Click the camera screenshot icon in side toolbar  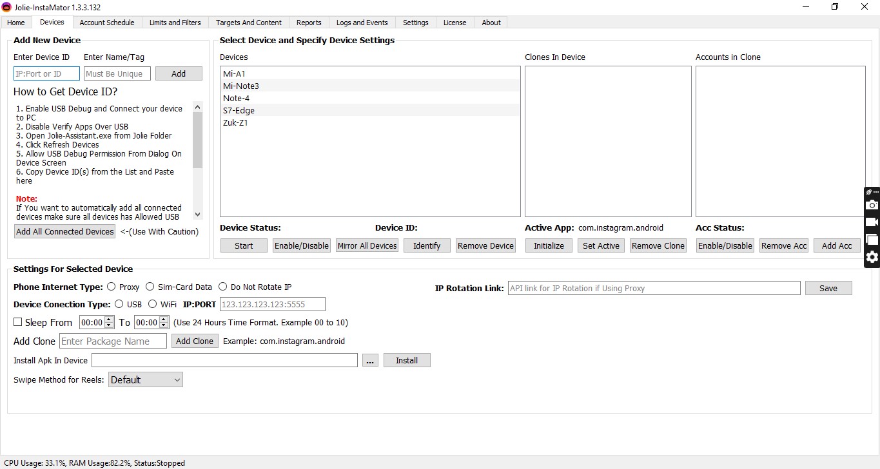pyautogui.click(x=872, y=205)
